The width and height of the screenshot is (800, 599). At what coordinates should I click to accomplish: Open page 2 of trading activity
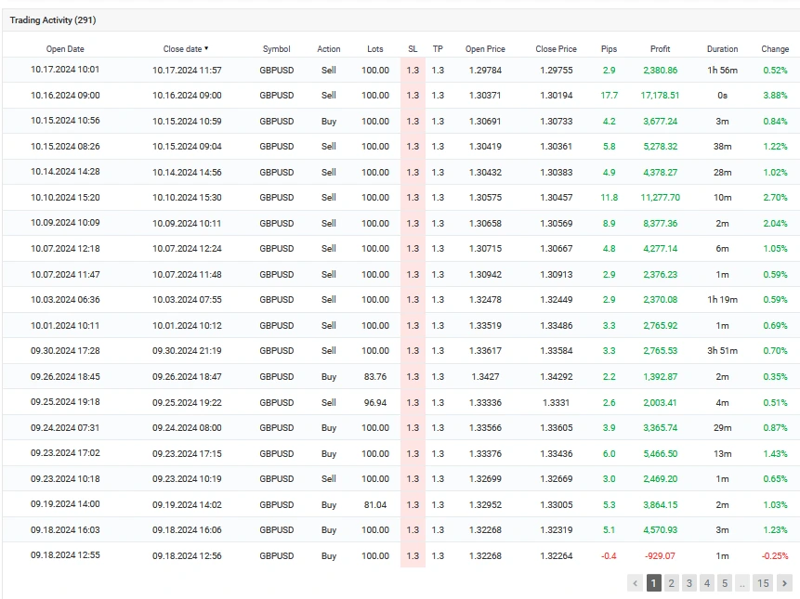pos(672,582)
